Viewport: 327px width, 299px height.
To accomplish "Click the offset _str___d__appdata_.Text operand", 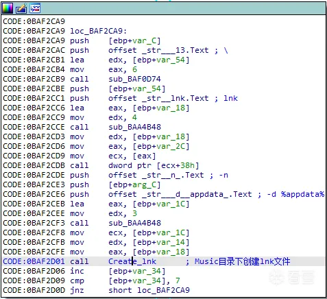I will coord(180,194).
